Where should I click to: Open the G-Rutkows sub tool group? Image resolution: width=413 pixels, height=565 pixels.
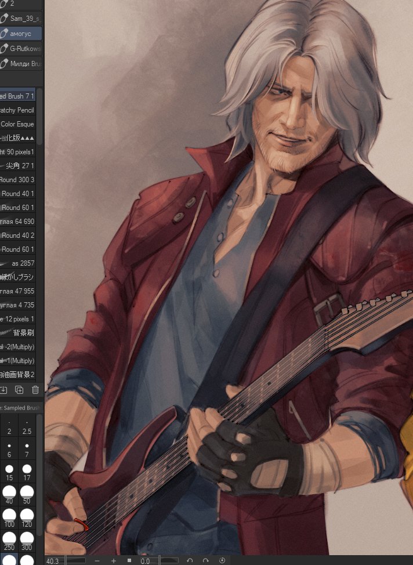(20, 48)
